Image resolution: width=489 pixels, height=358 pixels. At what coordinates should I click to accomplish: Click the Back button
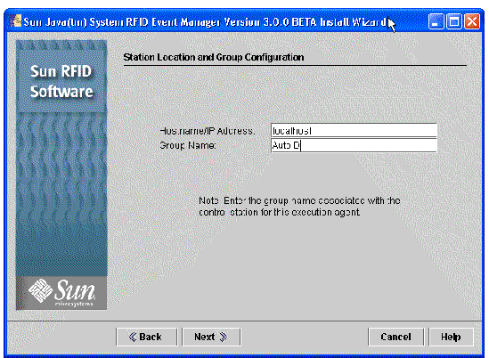click(147, 337)
